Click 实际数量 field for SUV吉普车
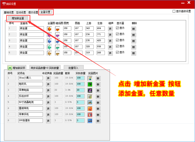The width and height of the screenshot is (195, 142). click(80, 120)
